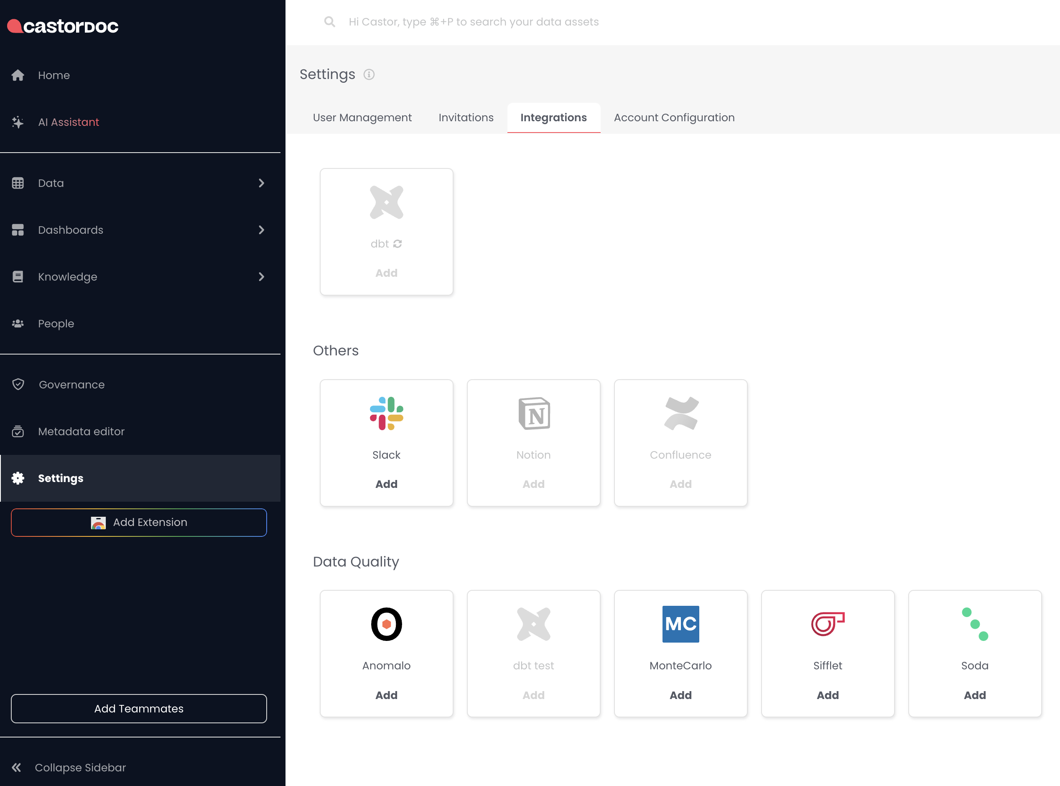Expand the Knowledge sidebar chevron
This screenshot has height=786, width=1060.
261,277
